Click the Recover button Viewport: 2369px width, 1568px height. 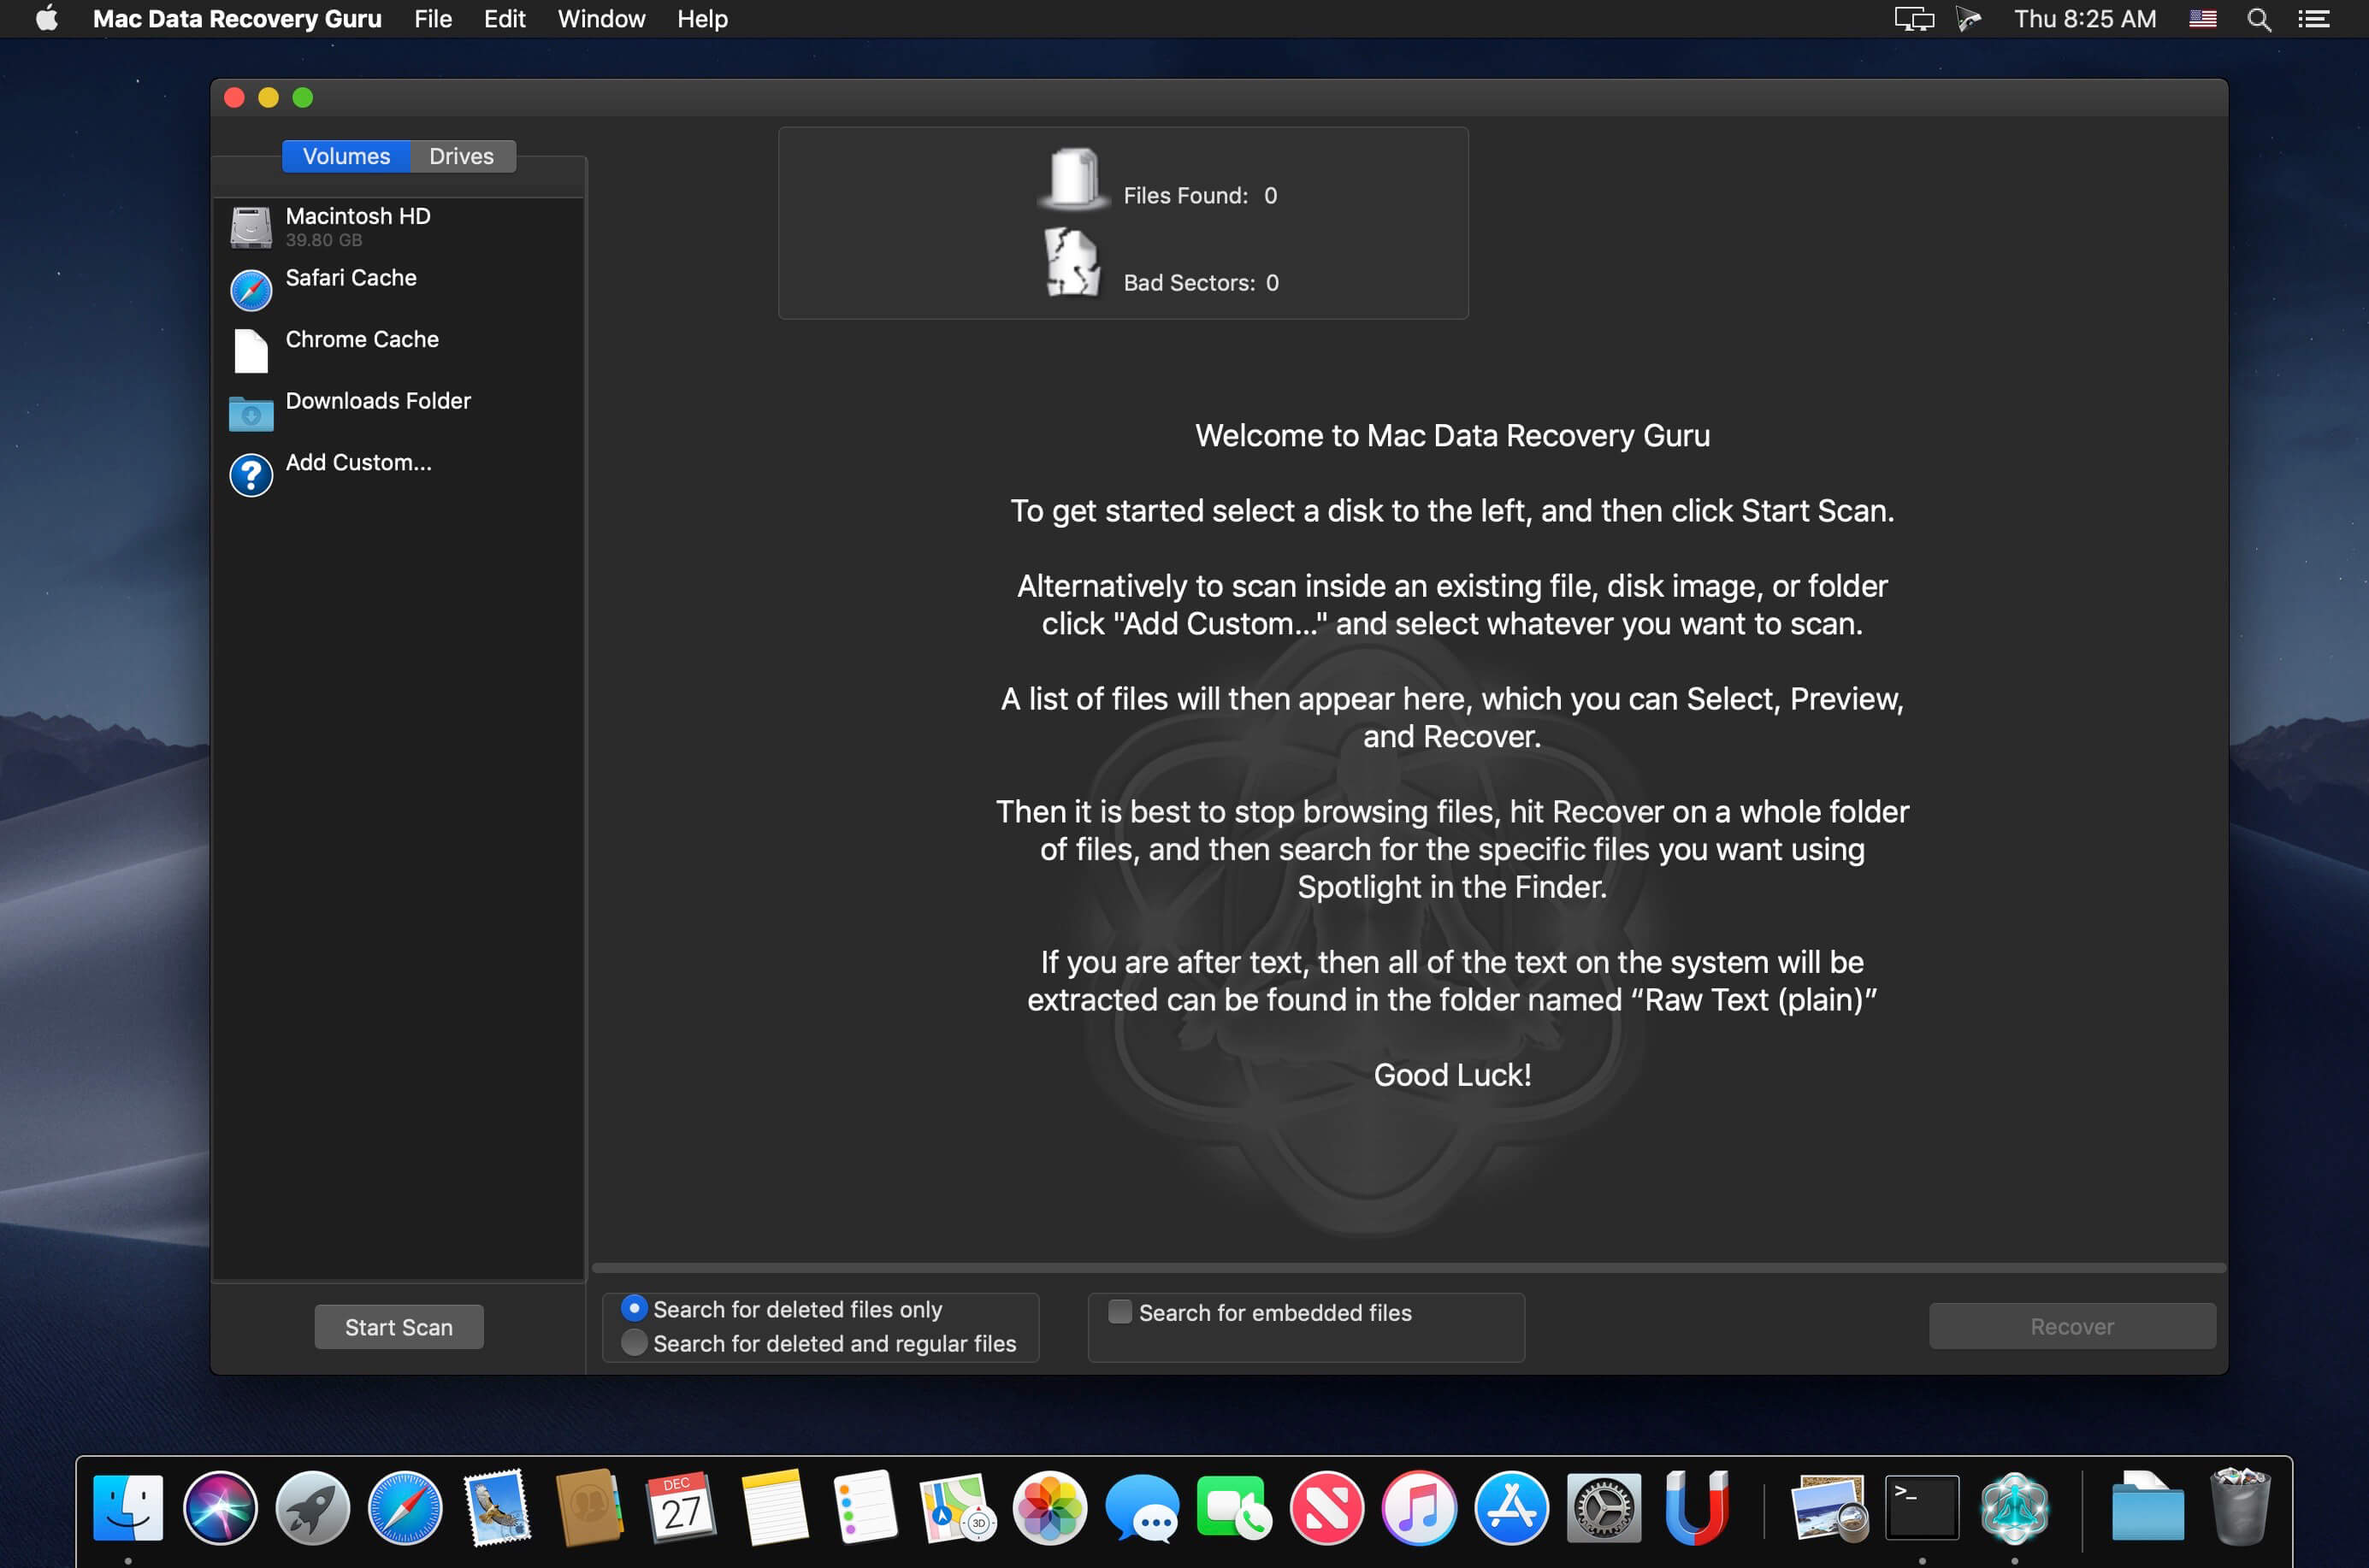tap(2072, 1326)
